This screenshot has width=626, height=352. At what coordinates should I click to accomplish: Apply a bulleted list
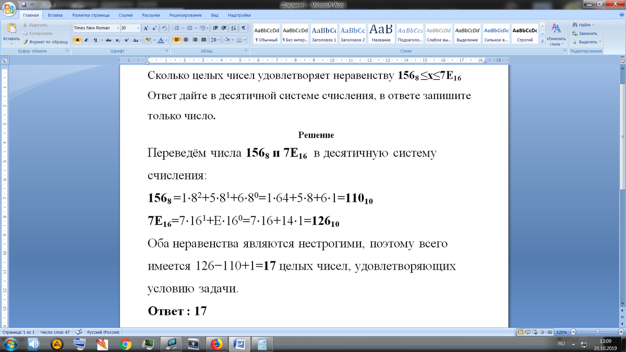tap(176, 27)
